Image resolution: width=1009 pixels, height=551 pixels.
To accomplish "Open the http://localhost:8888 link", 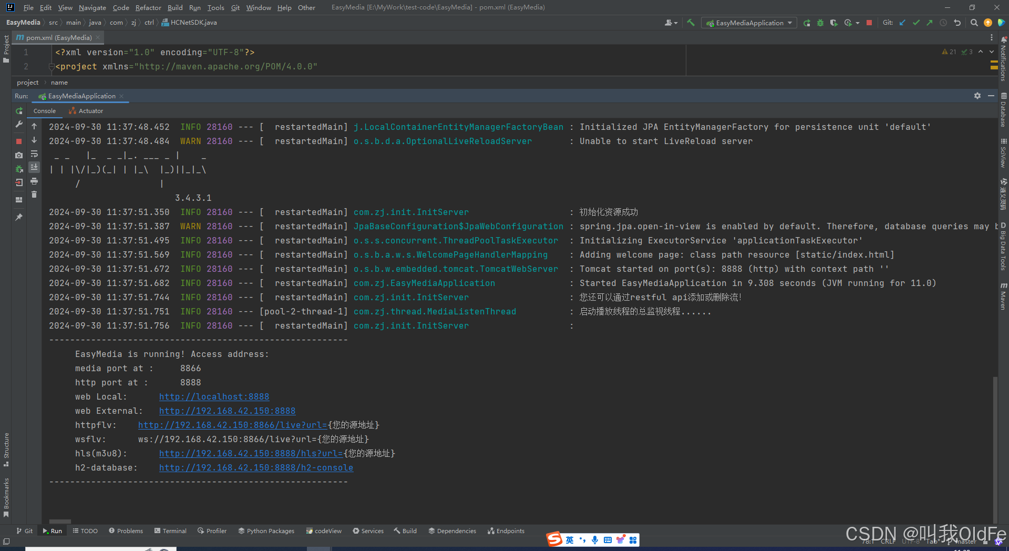I will [x=214, y=396].
